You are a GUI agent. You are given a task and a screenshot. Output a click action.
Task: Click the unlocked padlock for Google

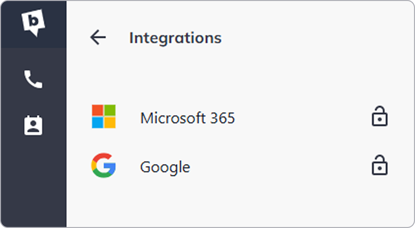(x=380, y=165)
